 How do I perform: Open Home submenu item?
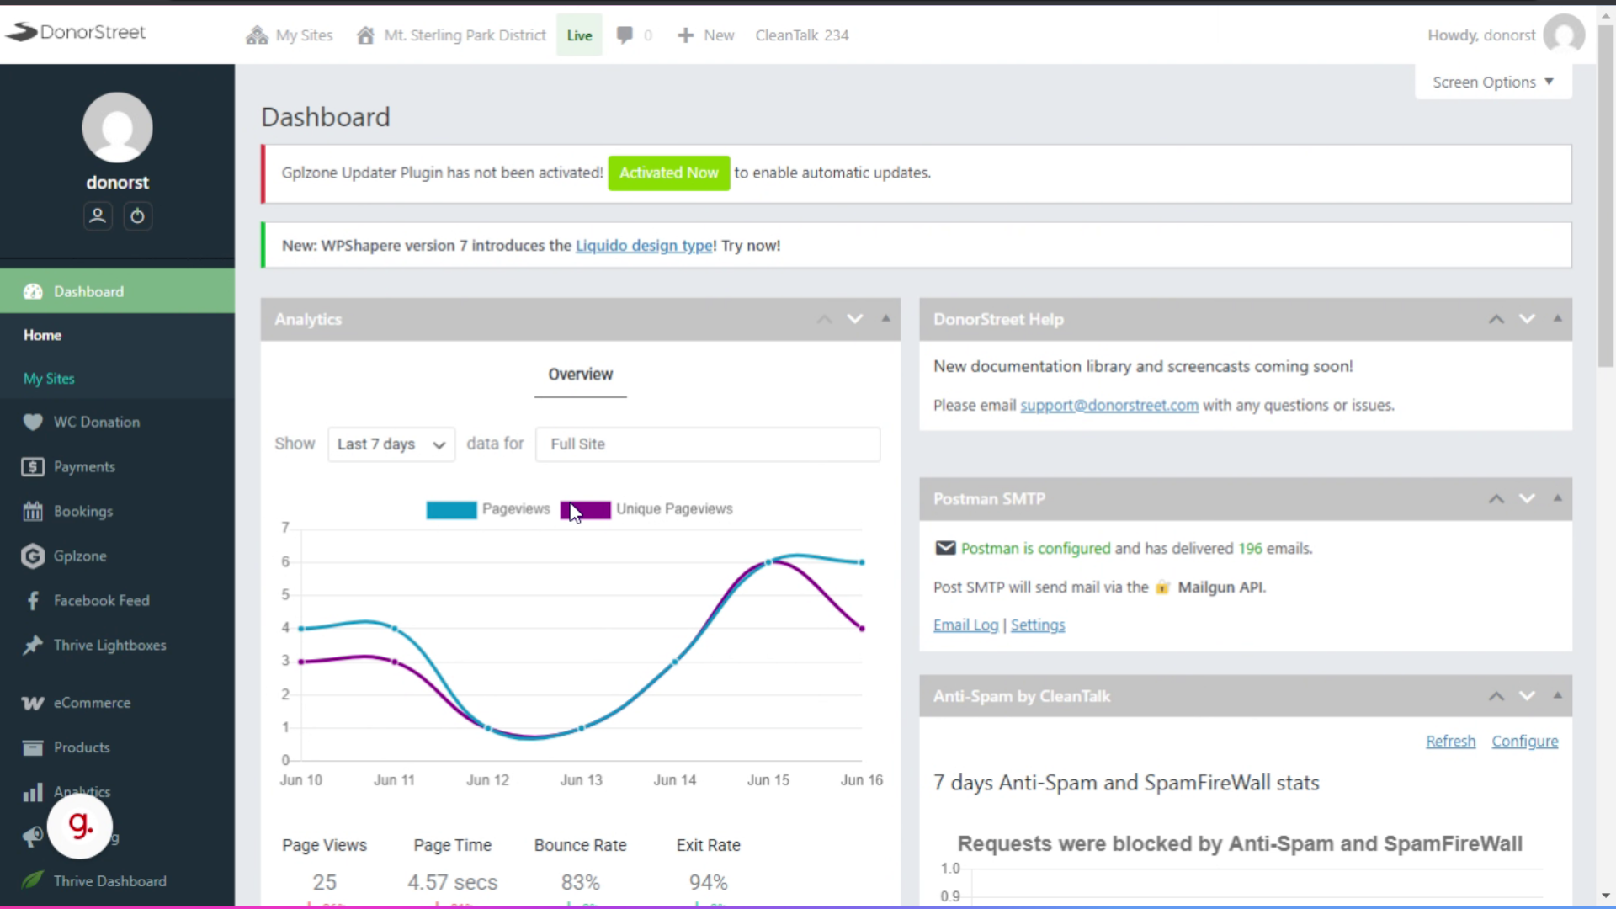click(42, 335)
